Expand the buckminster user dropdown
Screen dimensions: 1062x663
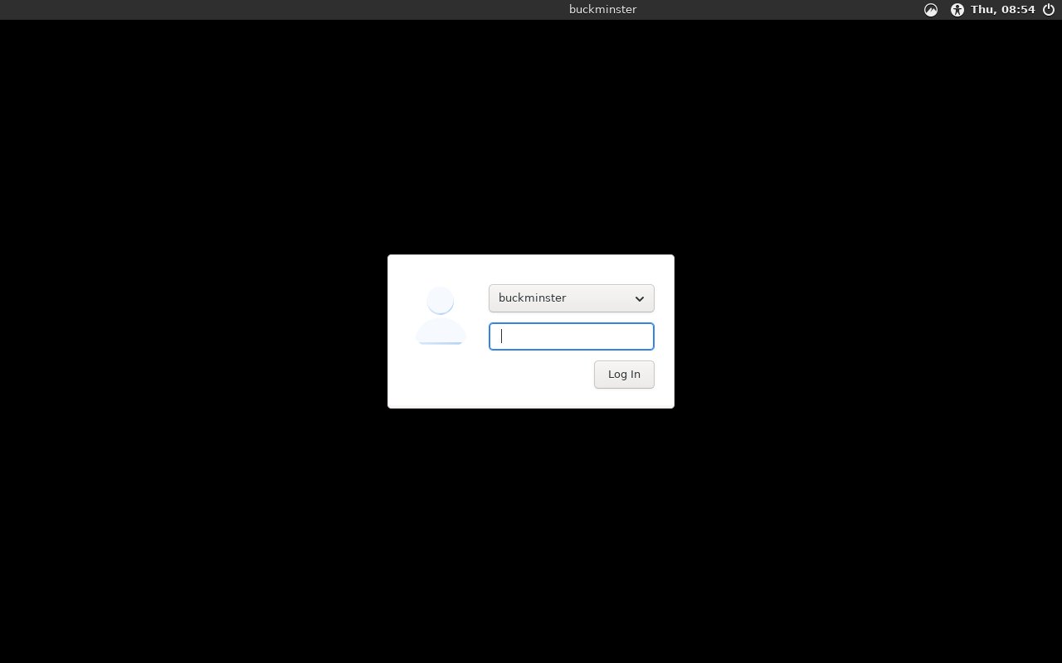[x=571, y=298]
